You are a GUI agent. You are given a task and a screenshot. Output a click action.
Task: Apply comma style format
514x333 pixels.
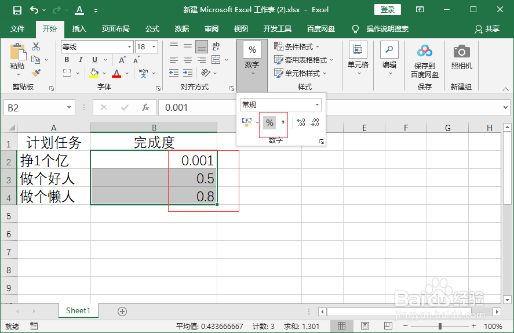coord(283,123)
